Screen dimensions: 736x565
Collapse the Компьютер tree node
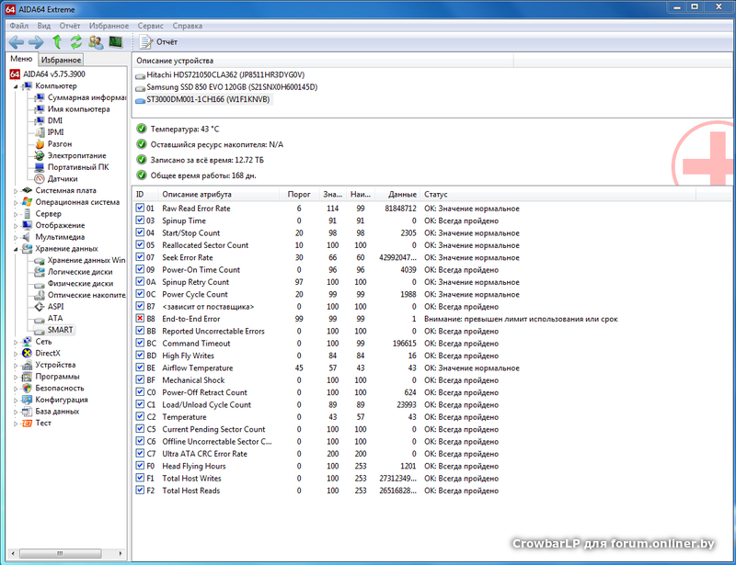(16, 86)
